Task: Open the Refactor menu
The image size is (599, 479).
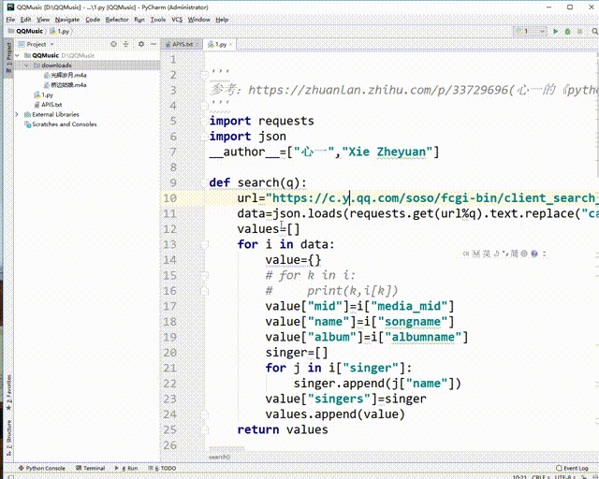Action: click(117, 20)
